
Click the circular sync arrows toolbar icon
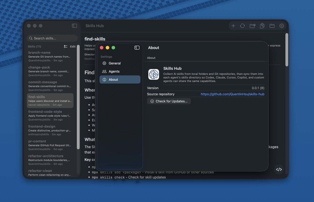[243, 26]
